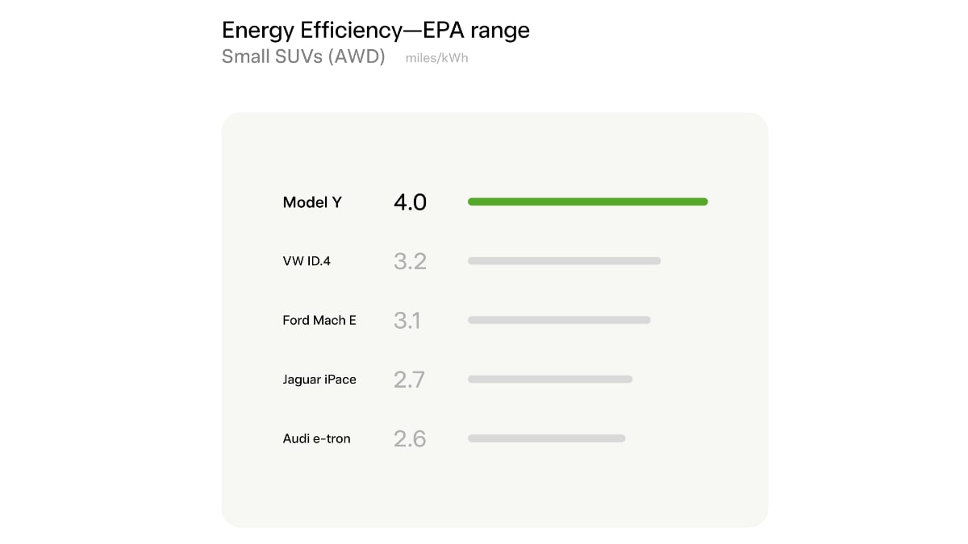Click the gray VW ID.4 bar
This screenshot has height=544, width=968.
point(565,261)
